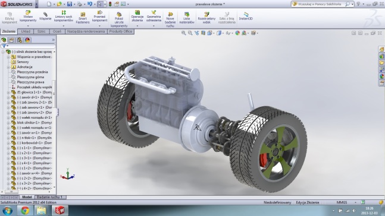Click the select cursor tool

100,4
